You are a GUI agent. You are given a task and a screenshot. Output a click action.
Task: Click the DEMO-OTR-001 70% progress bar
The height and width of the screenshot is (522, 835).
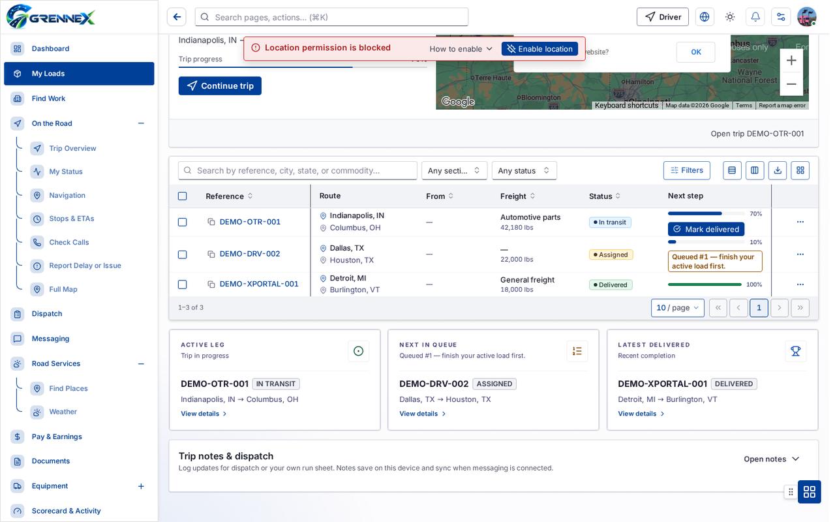pyautogui.click(x=706, y=213)
